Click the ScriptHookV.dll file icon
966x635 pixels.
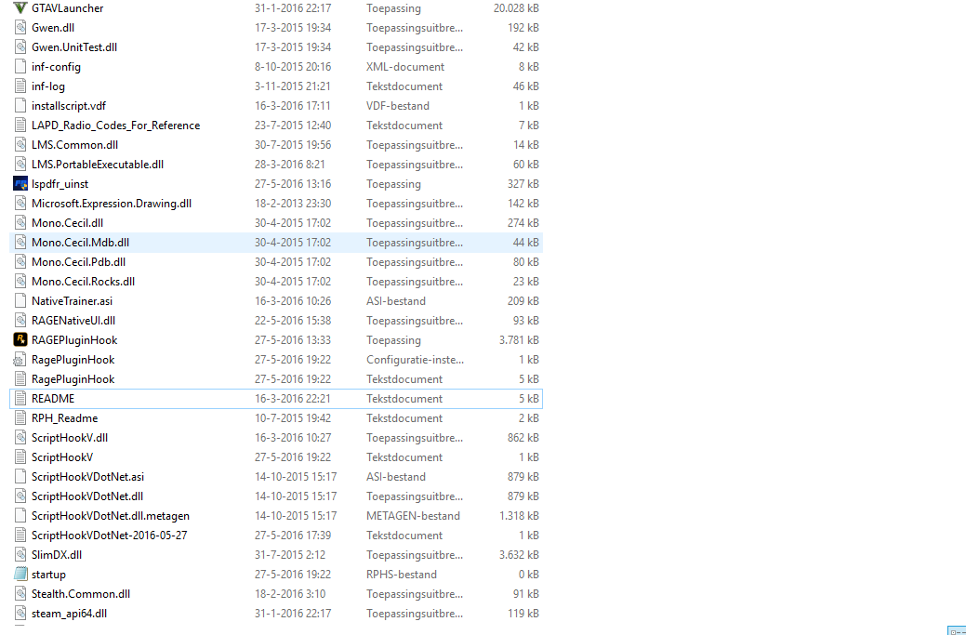[20, 437]
